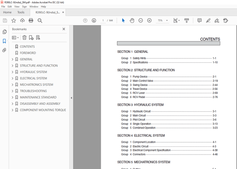This screenshot has width=237, height=169.
Task: Expand the MAINTENANCE STANDARD bookmark
Action: click(x=13, y=97)
